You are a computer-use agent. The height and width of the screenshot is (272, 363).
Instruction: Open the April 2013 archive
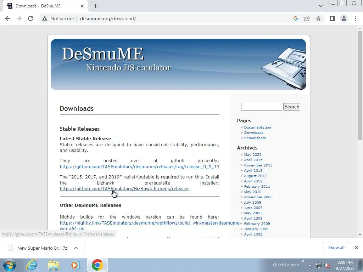253,171
